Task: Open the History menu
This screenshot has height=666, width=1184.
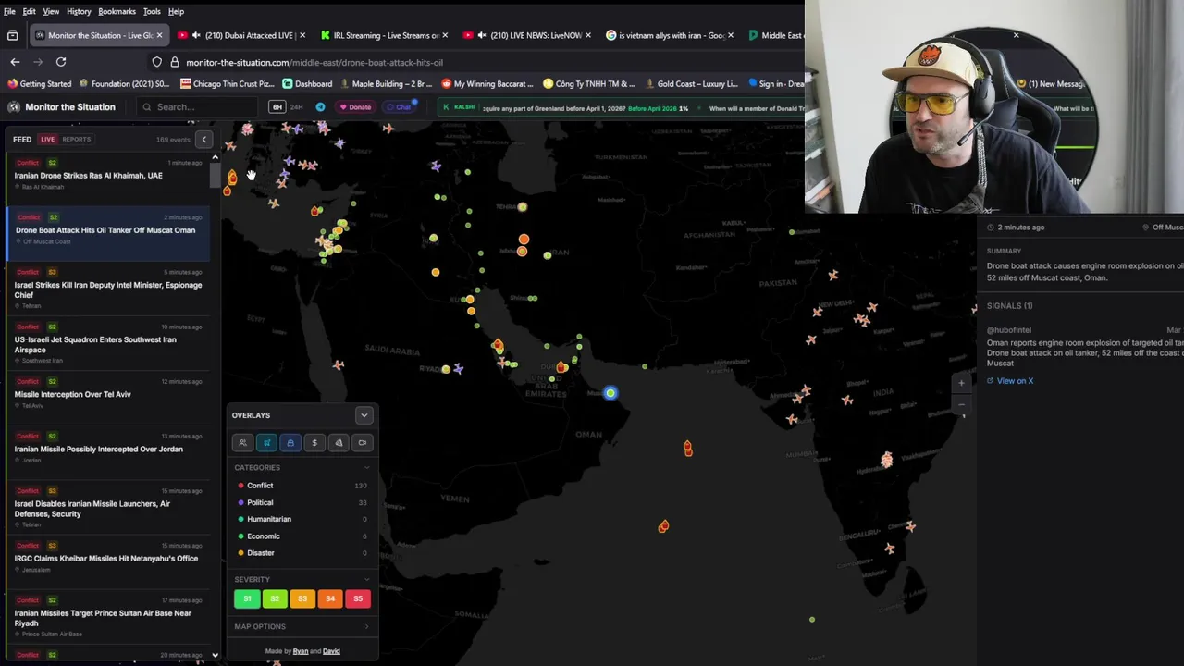Action: click(79, 11)
